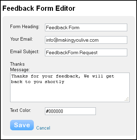
Task: Click the "Text Color:" label
Action: pos(21,110)
